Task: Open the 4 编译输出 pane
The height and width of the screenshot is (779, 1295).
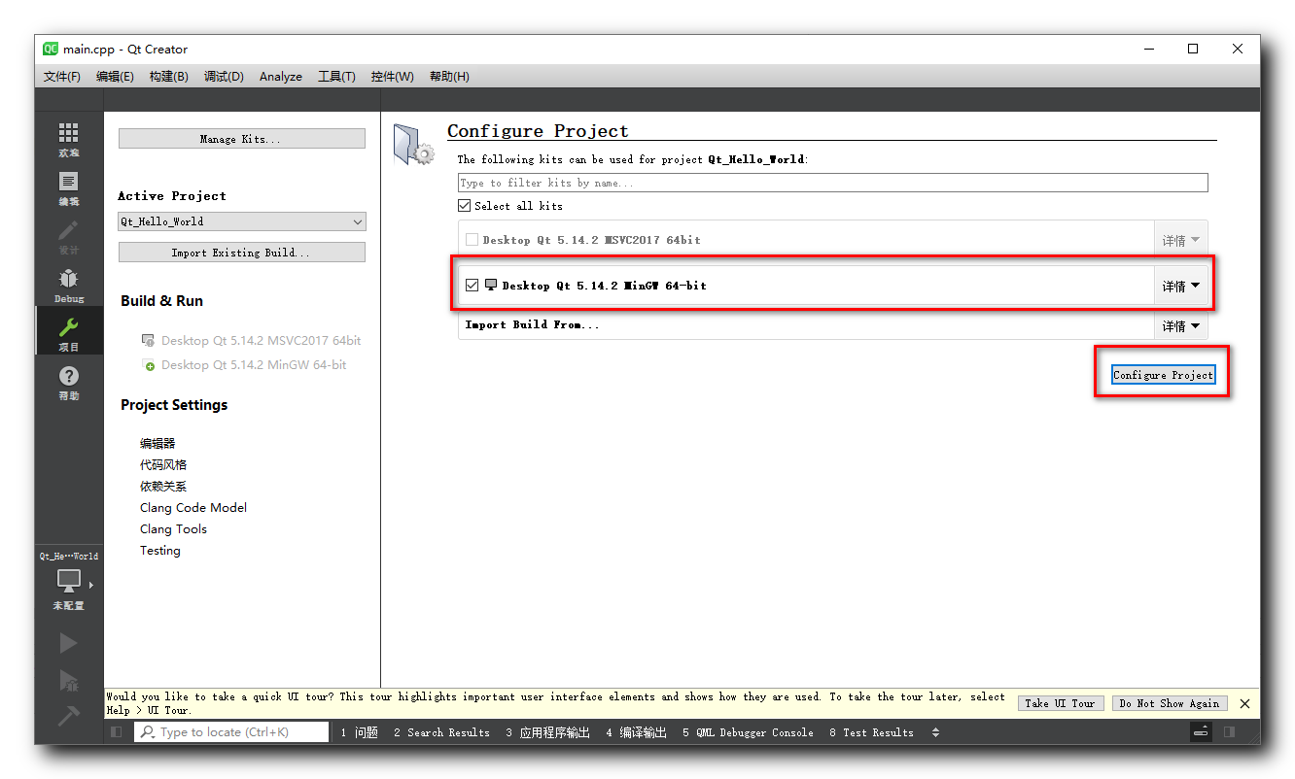Action: tap(636, 732)
